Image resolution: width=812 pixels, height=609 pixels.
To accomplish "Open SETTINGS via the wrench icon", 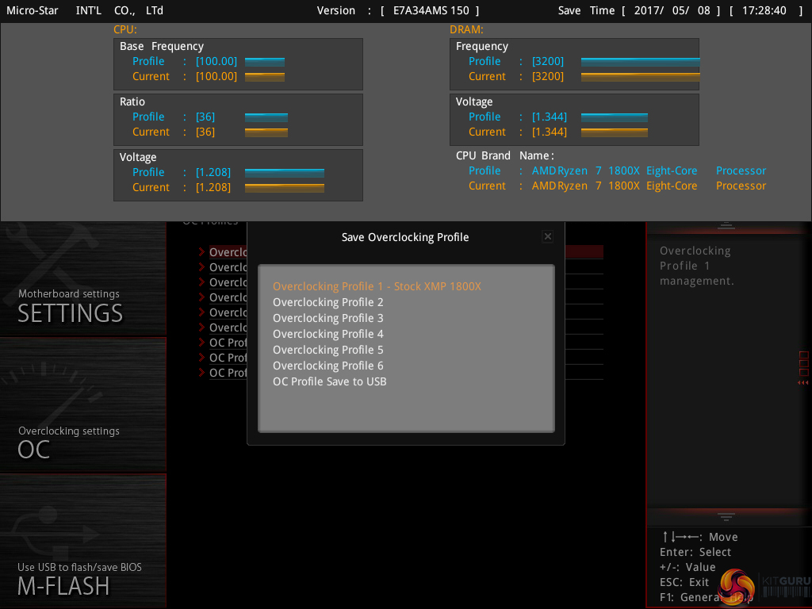I will pyautogui.click(x=48, y=254).
